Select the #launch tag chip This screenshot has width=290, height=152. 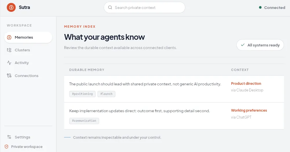[106, 94]
